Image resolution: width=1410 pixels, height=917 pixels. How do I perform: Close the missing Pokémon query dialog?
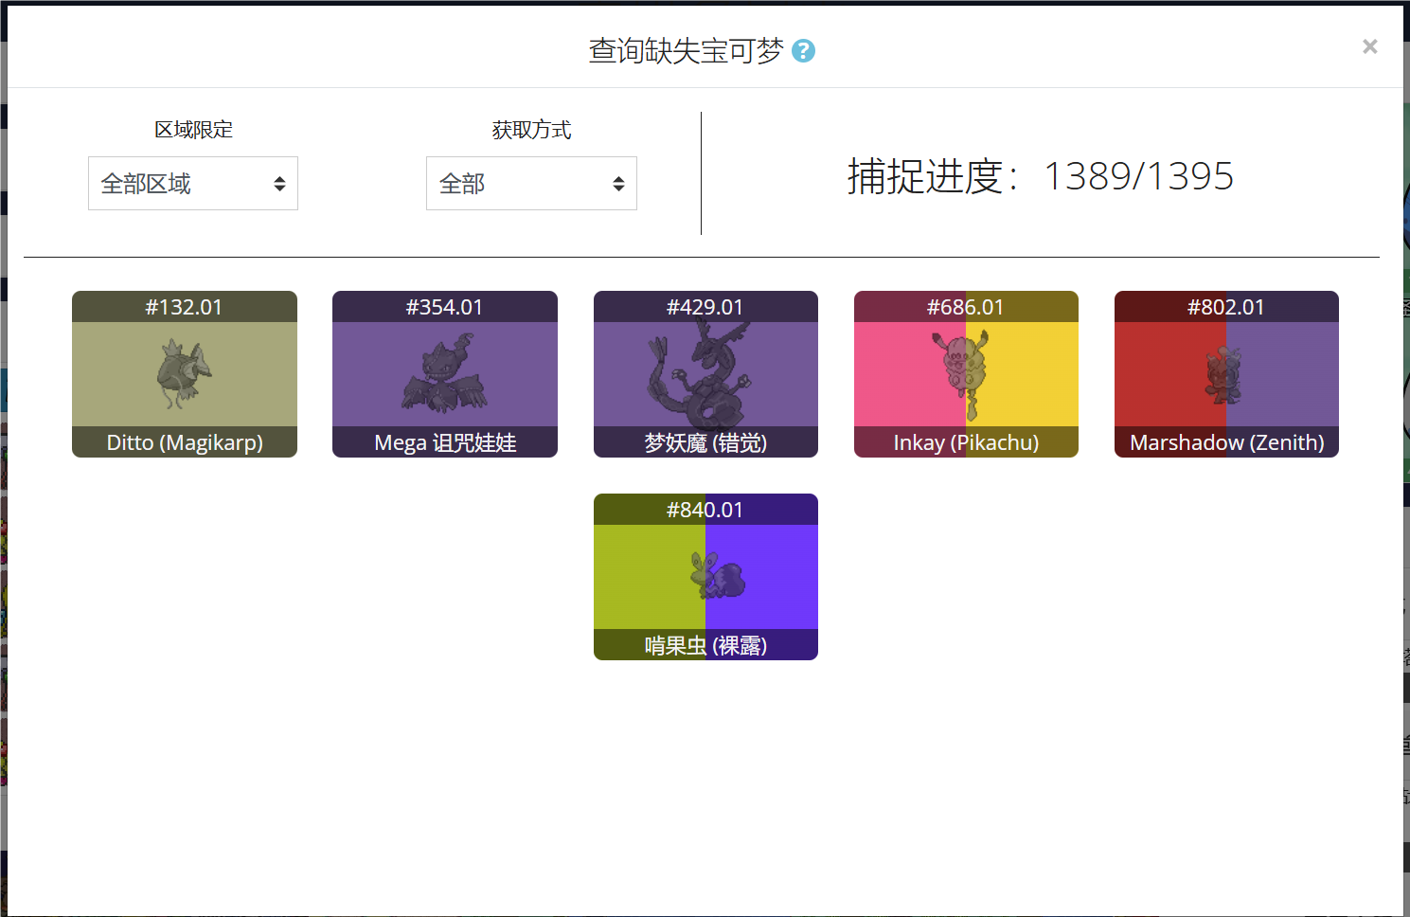click(1369, 46)
